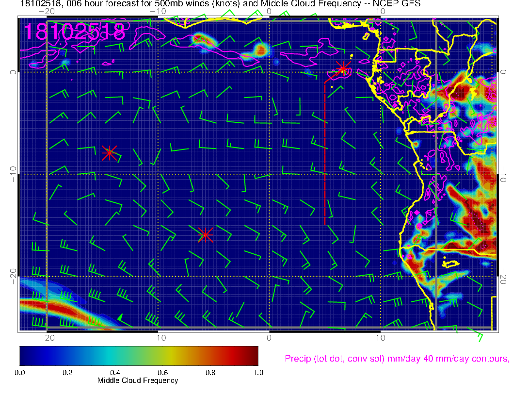Click the red X marker beside the equator asterisk
The height and width of the screenshot is (396, 512).
[x=332, y=76]
